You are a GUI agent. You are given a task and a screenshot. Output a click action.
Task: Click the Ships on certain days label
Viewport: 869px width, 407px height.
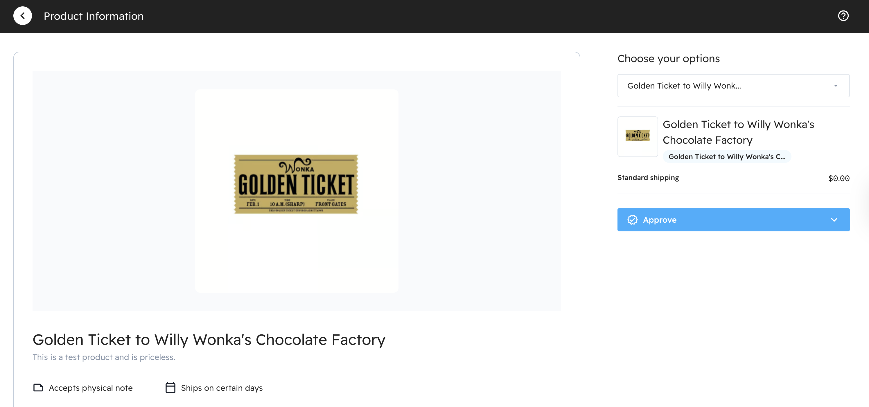[222, 388]
